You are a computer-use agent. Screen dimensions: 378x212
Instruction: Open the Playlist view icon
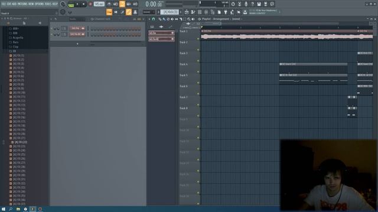tap(187, 12)
